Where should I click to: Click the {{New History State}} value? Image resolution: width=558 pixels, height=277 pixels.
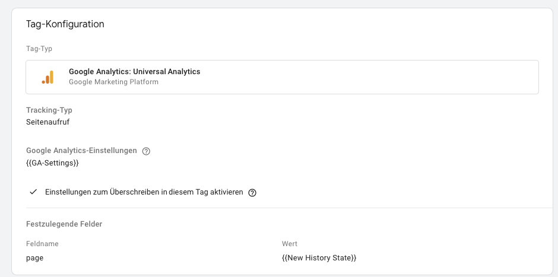[319, 258]
